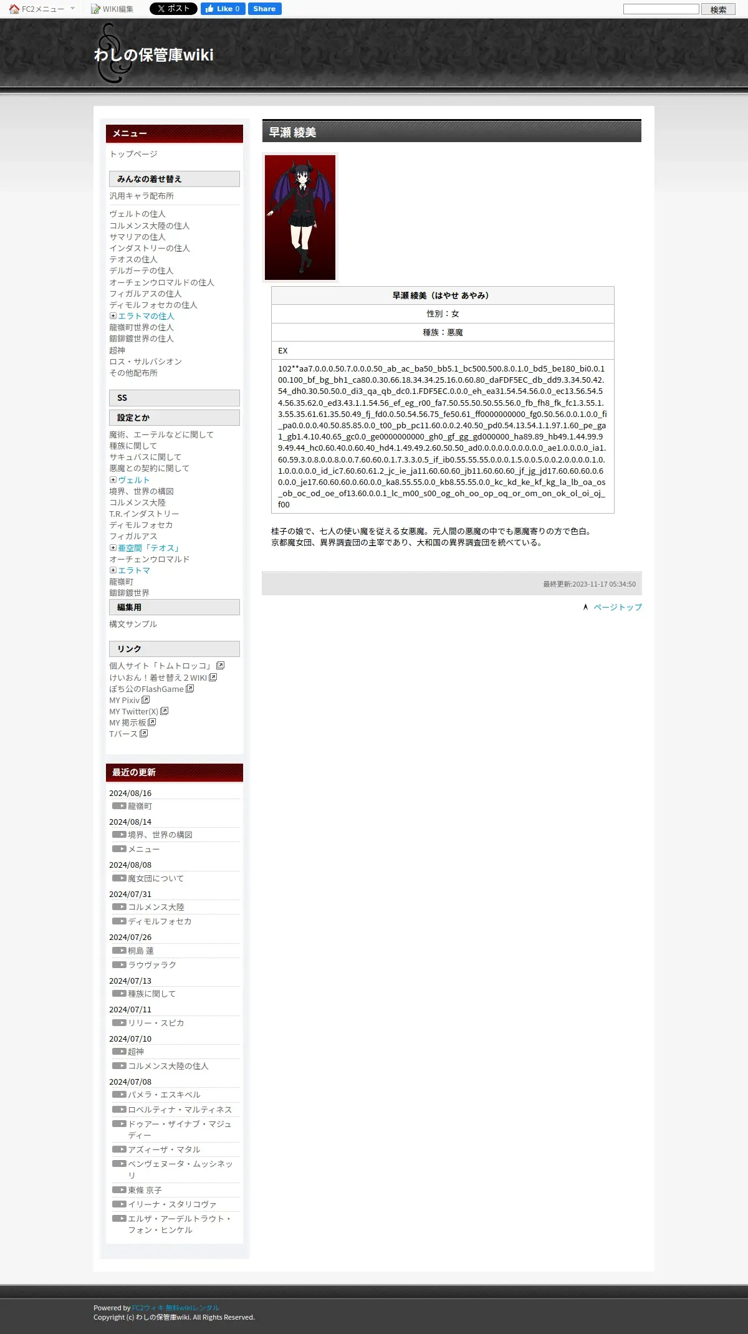Click arrow icon beside 超神 in recent updates

(119, 1051)
